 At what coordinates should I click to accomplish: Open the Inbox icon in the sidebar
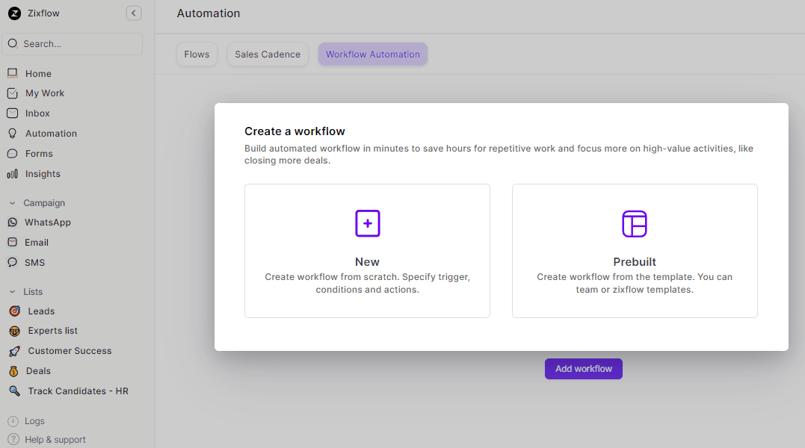point(12,113)
